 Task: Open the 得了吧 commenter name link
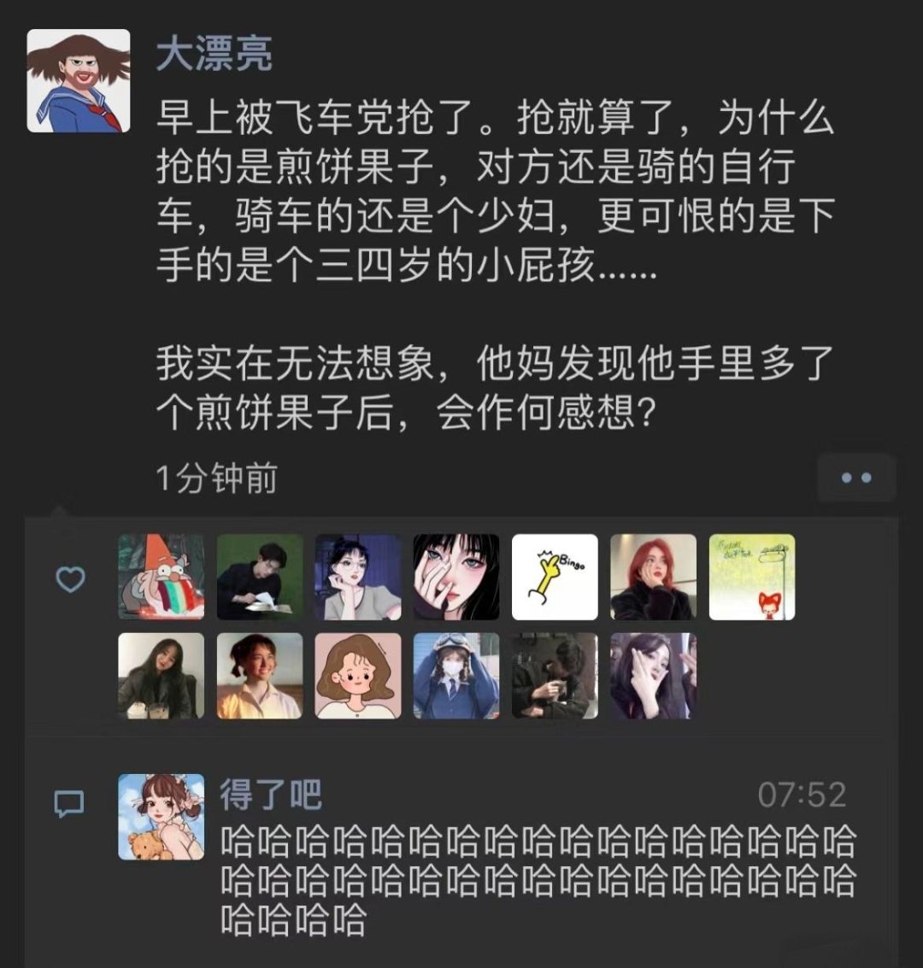[271, 794]
